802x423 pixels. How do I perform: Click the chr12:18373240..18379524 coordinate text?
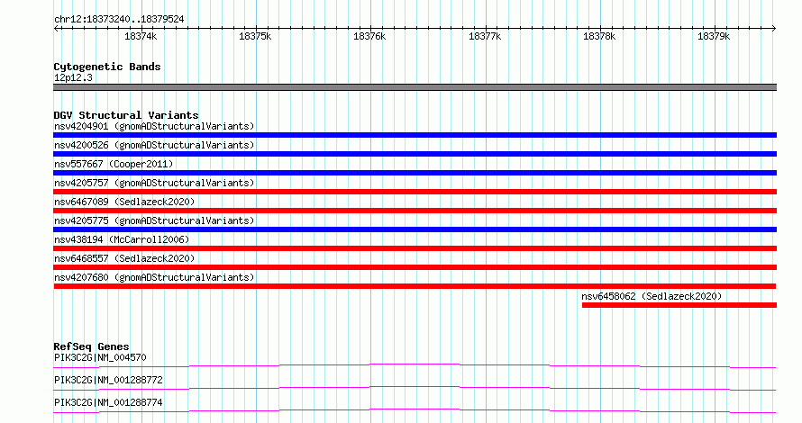(119, 19)
